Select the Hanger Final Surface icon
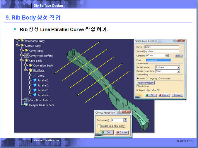This screenshot has width=198, height=148. tap(26, 105)
